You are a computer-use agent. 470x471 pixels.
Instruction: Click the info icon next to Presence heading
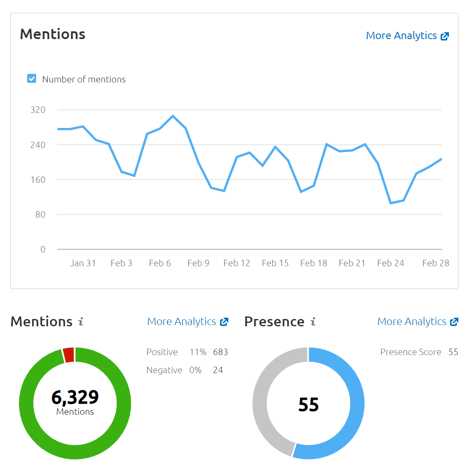coord(313,322)
